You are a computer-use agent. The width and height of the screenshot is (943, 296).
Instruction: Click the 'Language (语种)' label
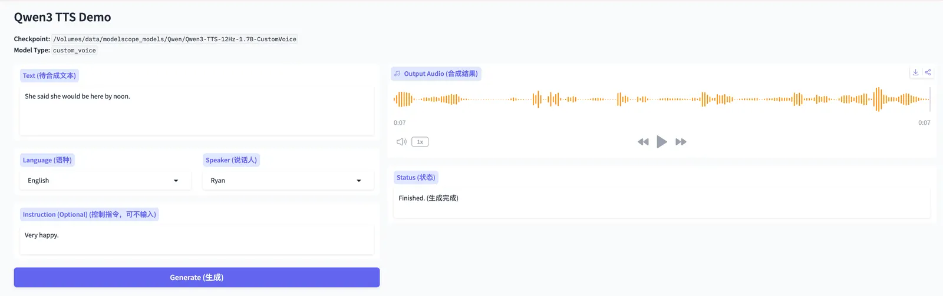[x=47, y=160]
